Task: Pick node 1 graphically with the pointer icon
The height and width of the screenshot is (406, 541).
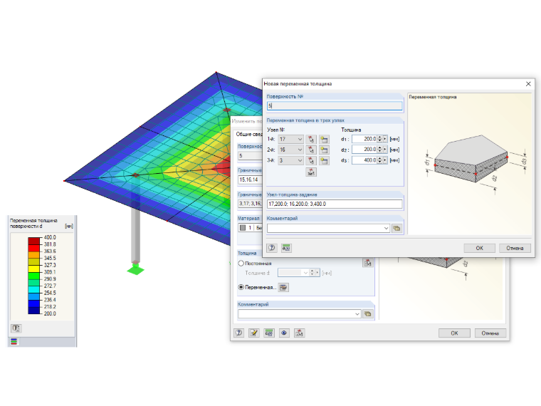Action: click(x=311, y=140)
